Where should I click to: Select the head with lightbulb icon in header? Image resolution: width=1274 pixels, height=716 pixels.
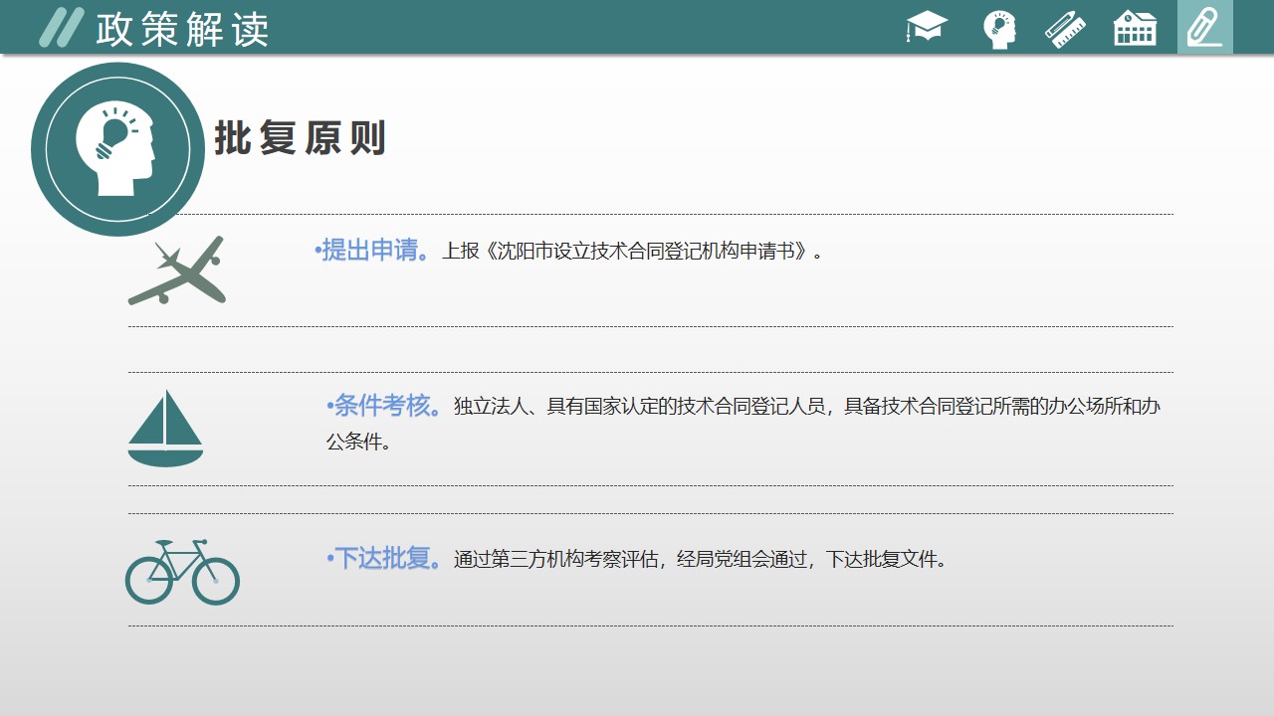[998, 28]
